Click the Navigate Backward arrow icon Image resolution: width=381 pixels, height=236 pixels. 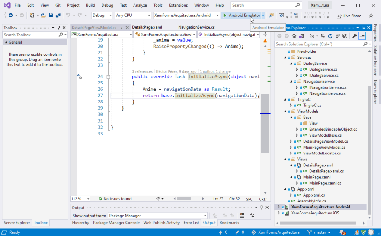point(10,15)
